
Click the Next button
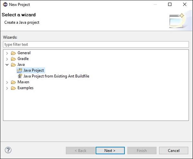coord(110,150)
